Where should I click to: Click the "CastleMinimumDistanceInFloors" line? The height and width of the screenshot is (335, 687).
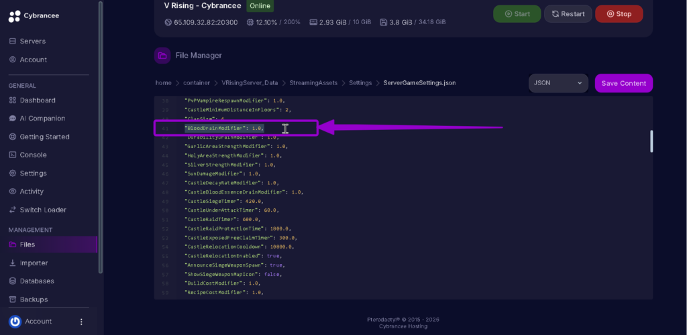coord(238,110)
